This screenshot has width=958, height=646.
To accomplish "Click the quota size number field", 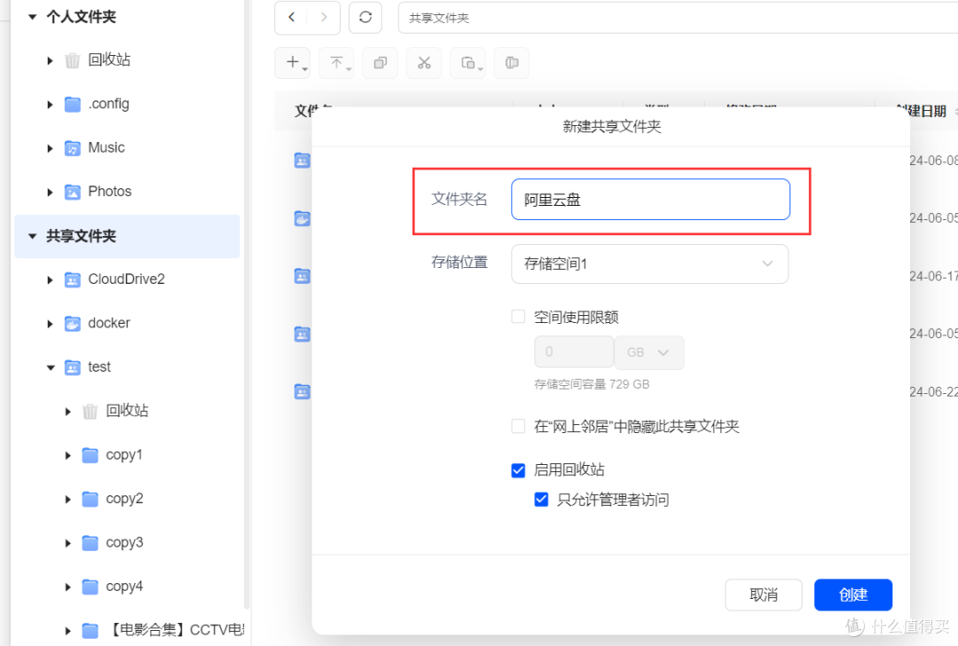I will pyautogui.click(x=574, y=352).
